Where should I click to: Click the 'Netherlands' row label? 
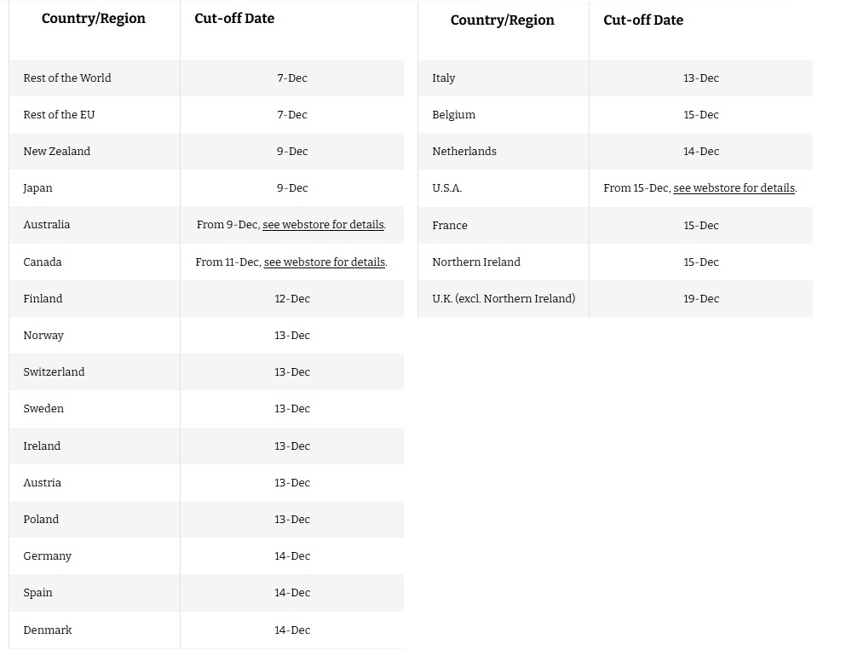tap(464, 152)
